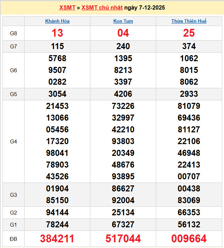This screenshot has width=224, height=248.
Task: Click the G4 row label
Action: 14,141
